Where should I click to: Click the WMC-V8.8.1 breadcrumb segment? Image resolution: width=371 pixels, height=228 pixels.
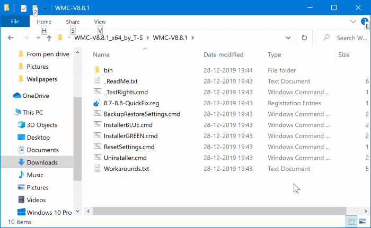(170, 38)
